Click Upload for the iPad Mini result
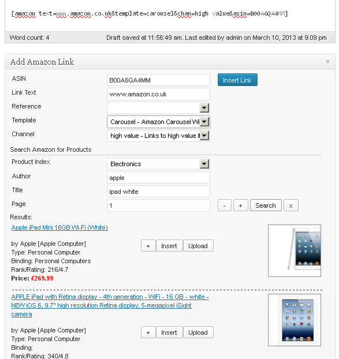The width and height of the screenshot is (339, 359). click(198, 246)
